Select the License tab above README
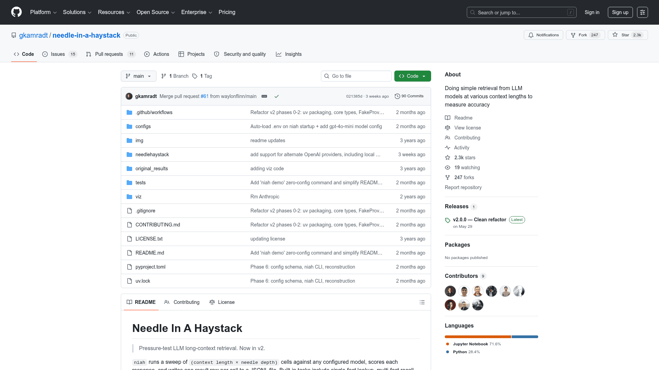659x370 pixels. (222, 302)
